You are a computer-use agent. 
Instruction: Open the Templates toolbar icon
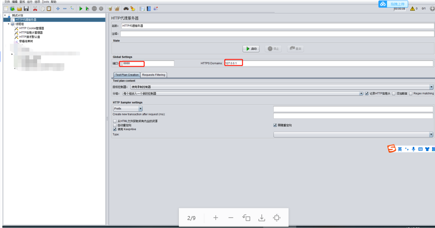pyautogui.click(x=12, y=9)
